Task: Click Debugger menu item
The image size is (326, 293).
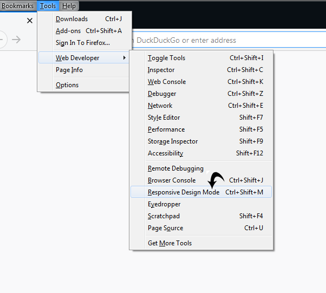Action: pyautogui.click(x=201, y=94)
